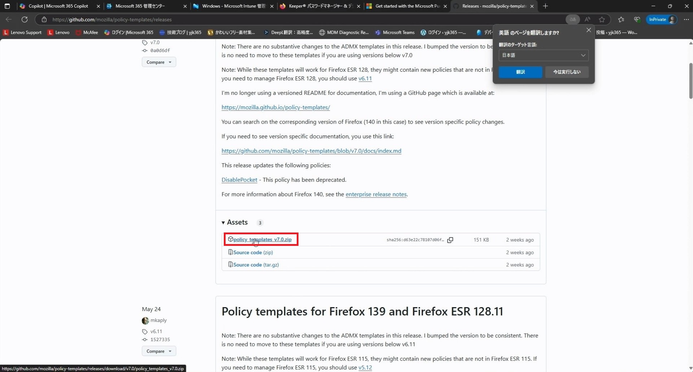This screenshot has height=372, width=693.
Task: Copy the sha256 hash of policy_templates zip
Action: [x=450, y=240]
